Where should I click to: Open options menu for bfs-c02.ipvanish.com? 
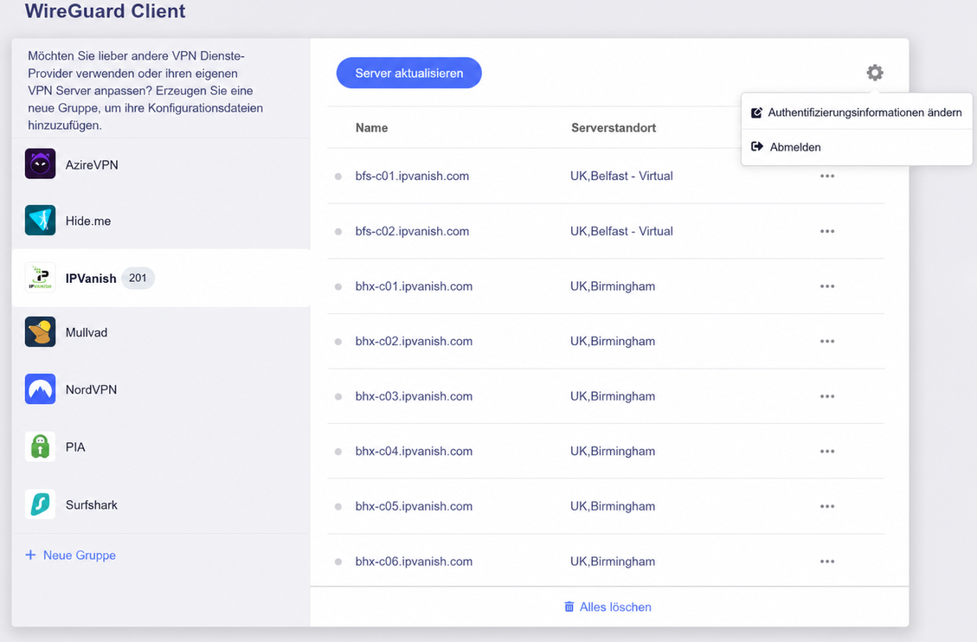(826, 231)
